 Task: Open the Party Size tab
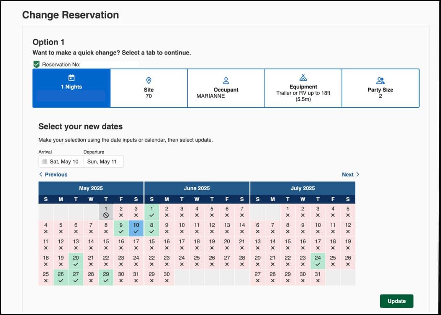[380, 88]
